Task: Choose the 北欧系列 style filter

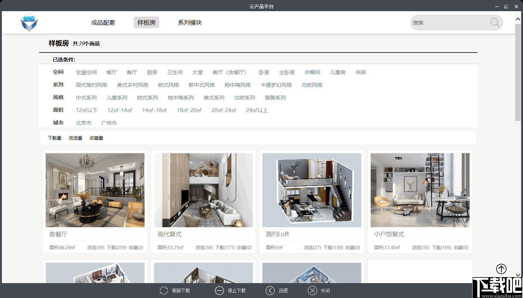Action: click(245, 98)
